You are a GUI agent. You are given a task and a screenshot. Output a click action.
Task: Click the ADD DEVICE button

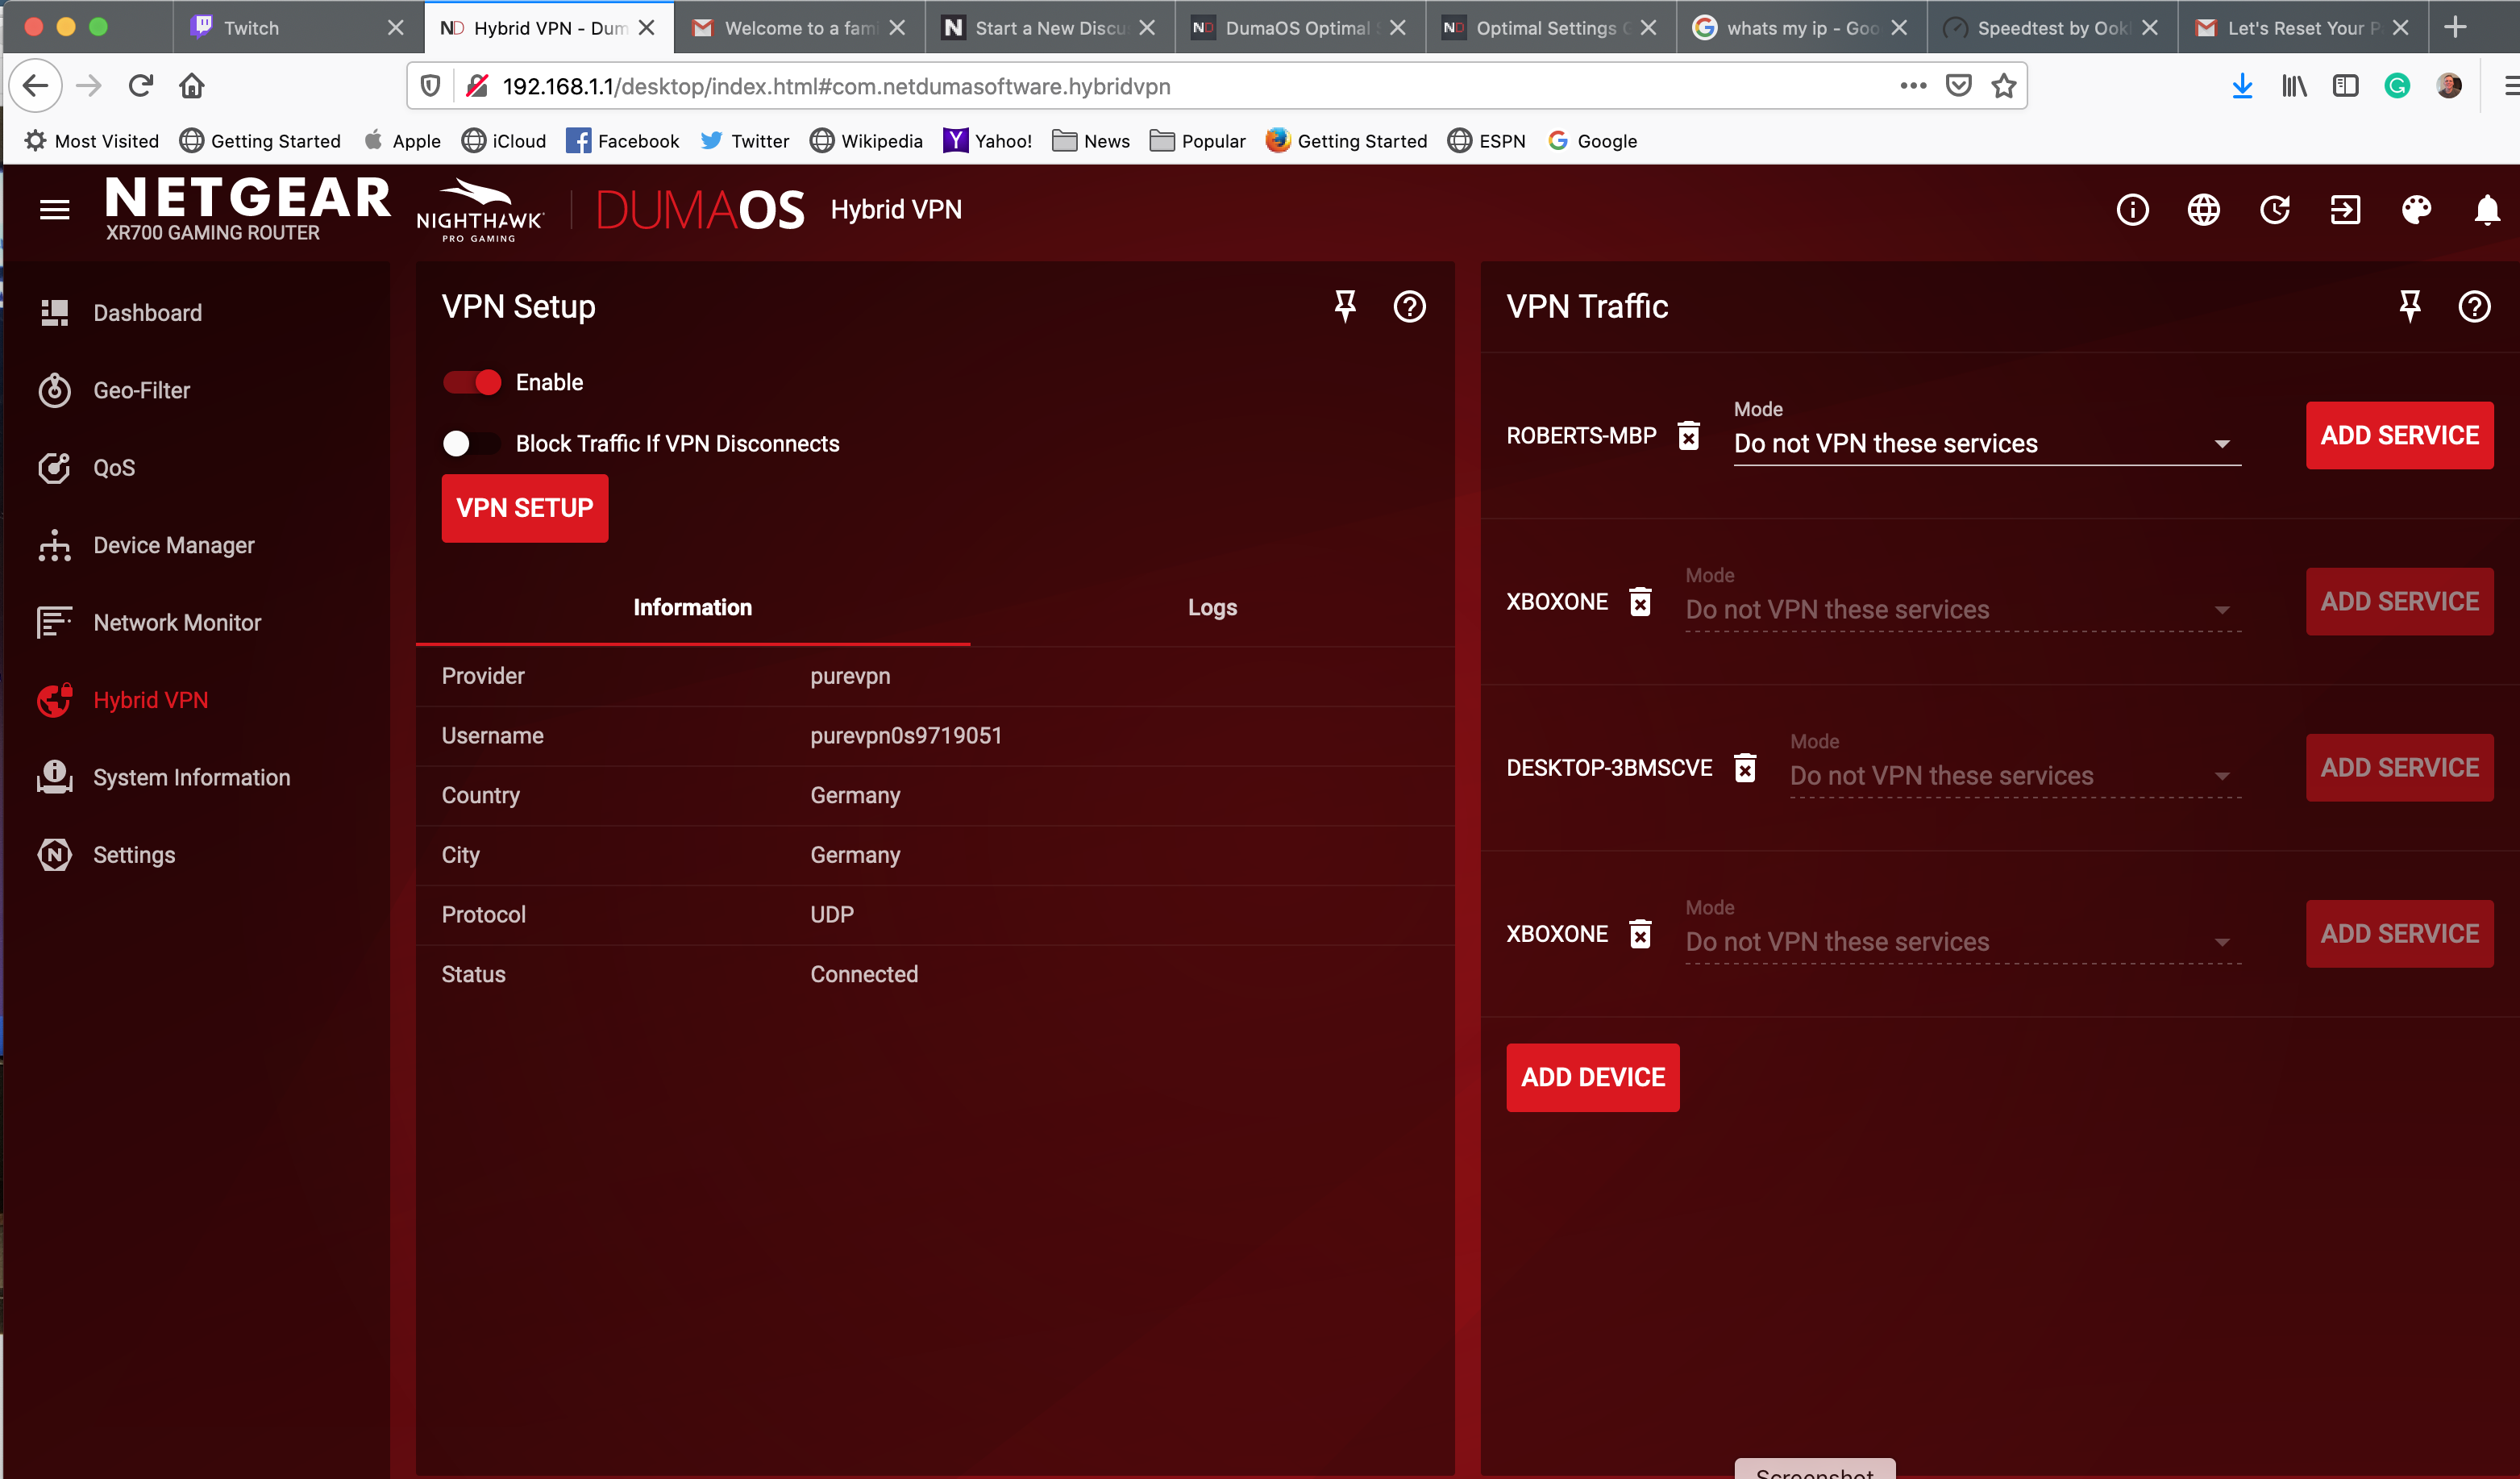[1592, 1077]
